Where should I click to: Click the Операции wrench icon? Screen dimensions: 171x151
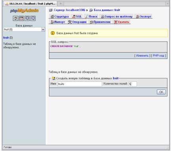click(x=70, y=22)
